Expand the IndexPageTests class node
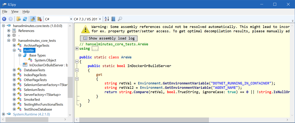The image size is (295, 123). tap(14, 75)
